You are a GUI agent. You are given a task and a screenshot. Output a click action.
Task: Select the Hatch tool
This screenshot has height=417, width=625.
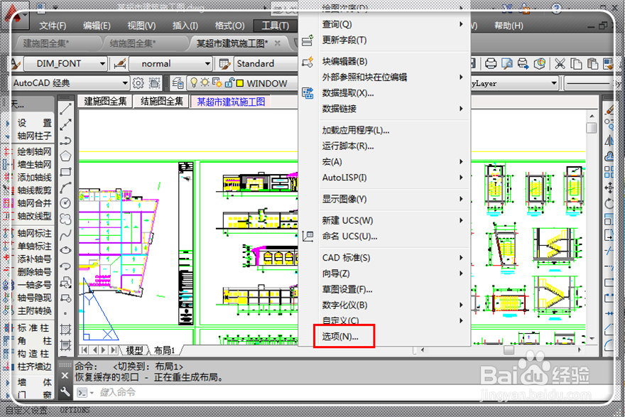[66, 330]
